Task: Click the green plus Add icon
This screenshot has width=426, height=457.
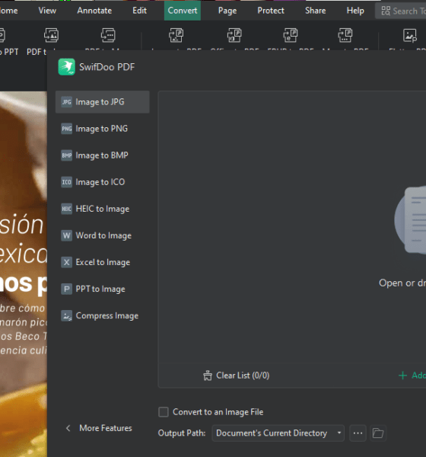Action: (x=402, y=376)
